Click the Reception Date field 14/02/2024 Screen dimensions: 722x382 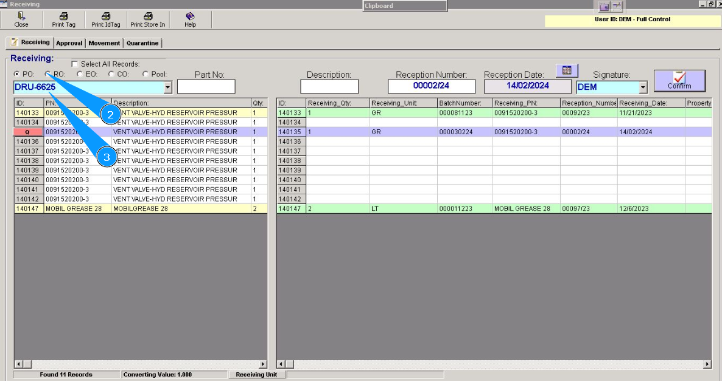point(528,86)
